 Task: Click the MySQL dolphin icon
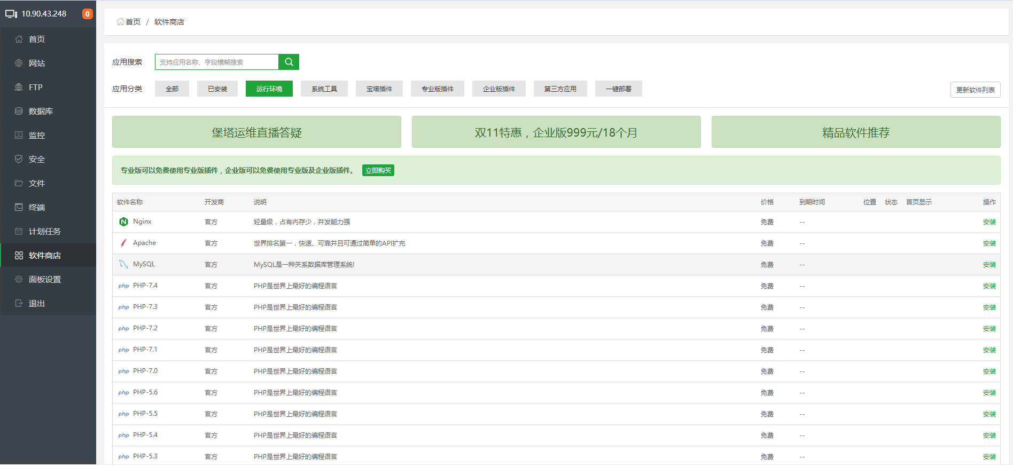(x=123, y=264)
